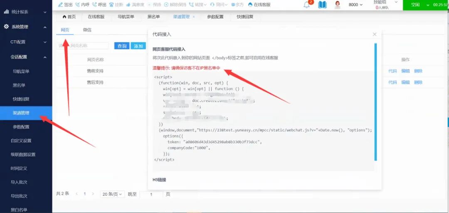The image size is (449, 213).
Task: Open 黑名单 in the sidebar
Action: pyautogui.click(x=19, y=85)
